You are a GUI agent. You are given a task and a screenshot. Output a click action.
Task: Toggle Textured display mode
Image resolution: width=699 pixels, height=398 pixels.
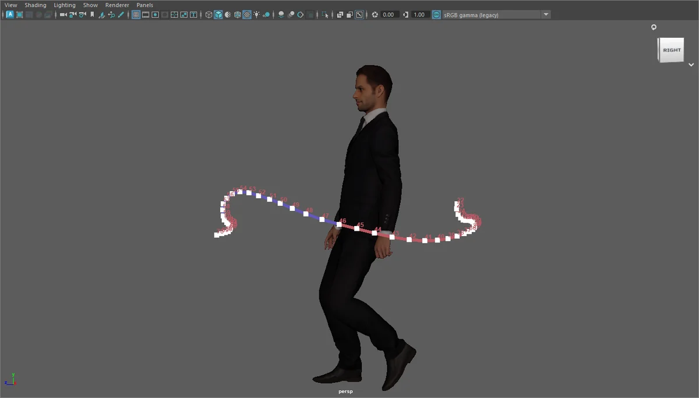[x=247, y=15]
